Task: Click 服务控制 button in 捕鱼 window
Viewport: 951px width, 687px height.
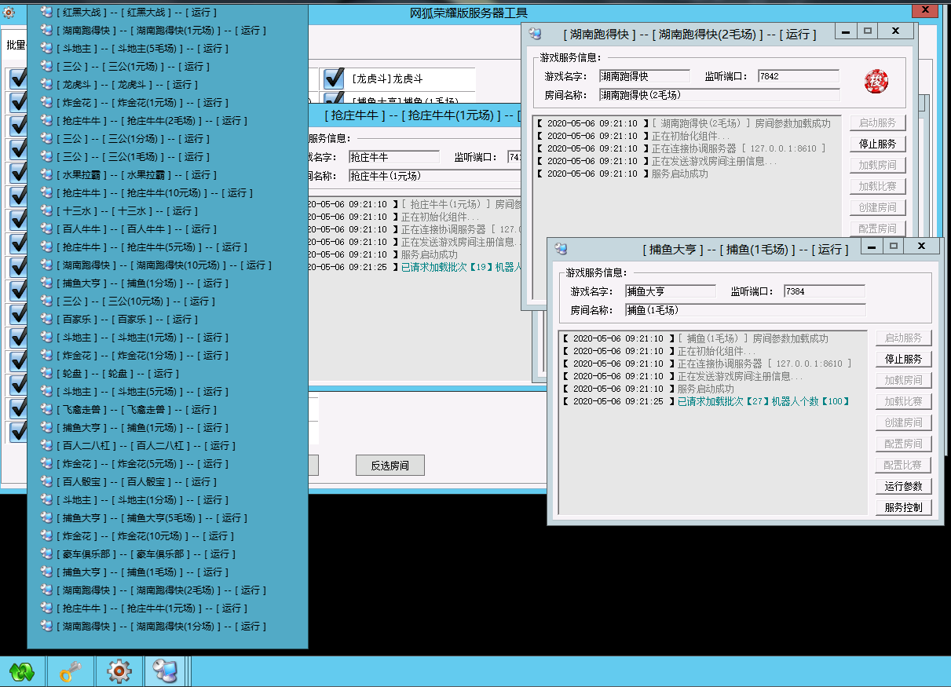Action: point(903,507)
